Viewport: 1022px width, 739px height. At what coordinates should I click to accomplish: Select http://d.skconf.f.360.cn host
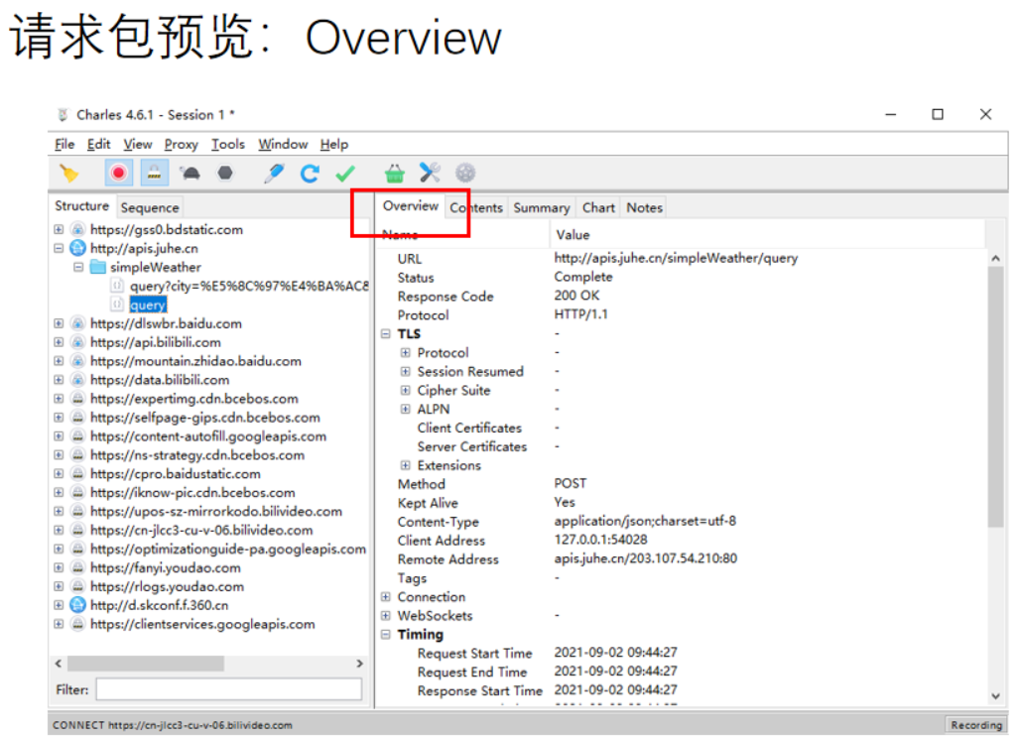[159, 605]
